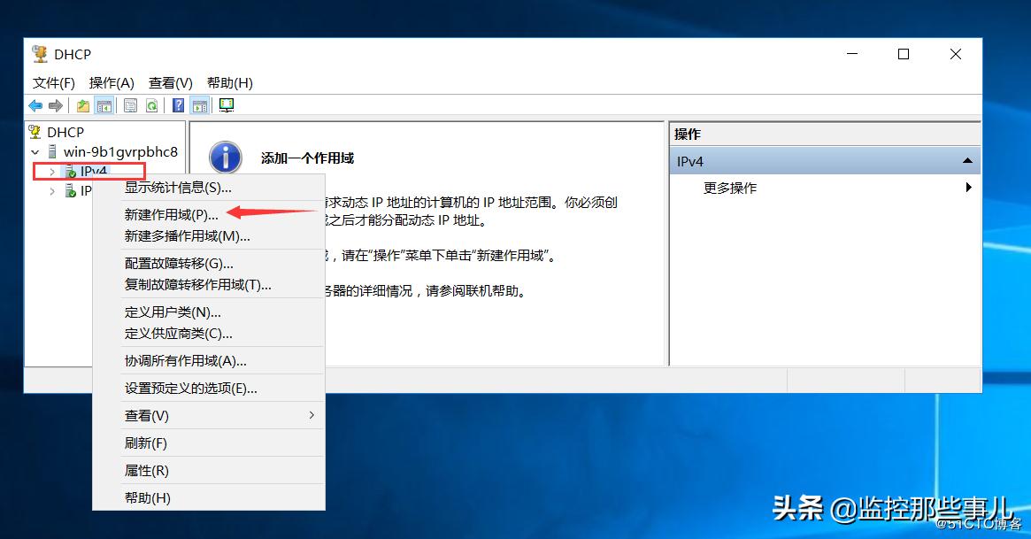Expand the IPv6 tree node chevron

click(x=51, y=190)
